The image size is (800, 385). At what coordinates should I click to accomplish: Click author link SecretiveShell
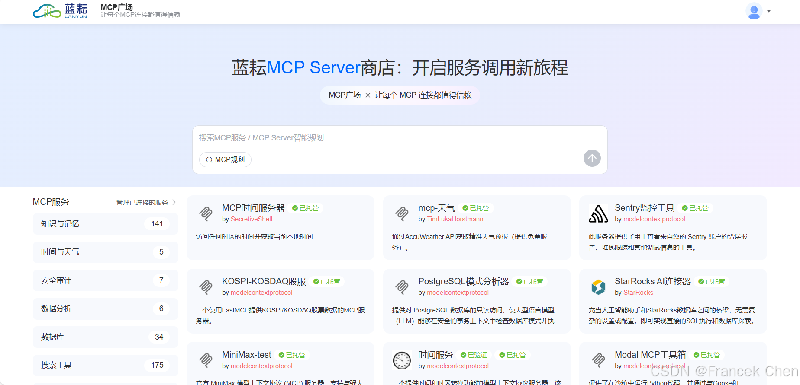[252, 219]
